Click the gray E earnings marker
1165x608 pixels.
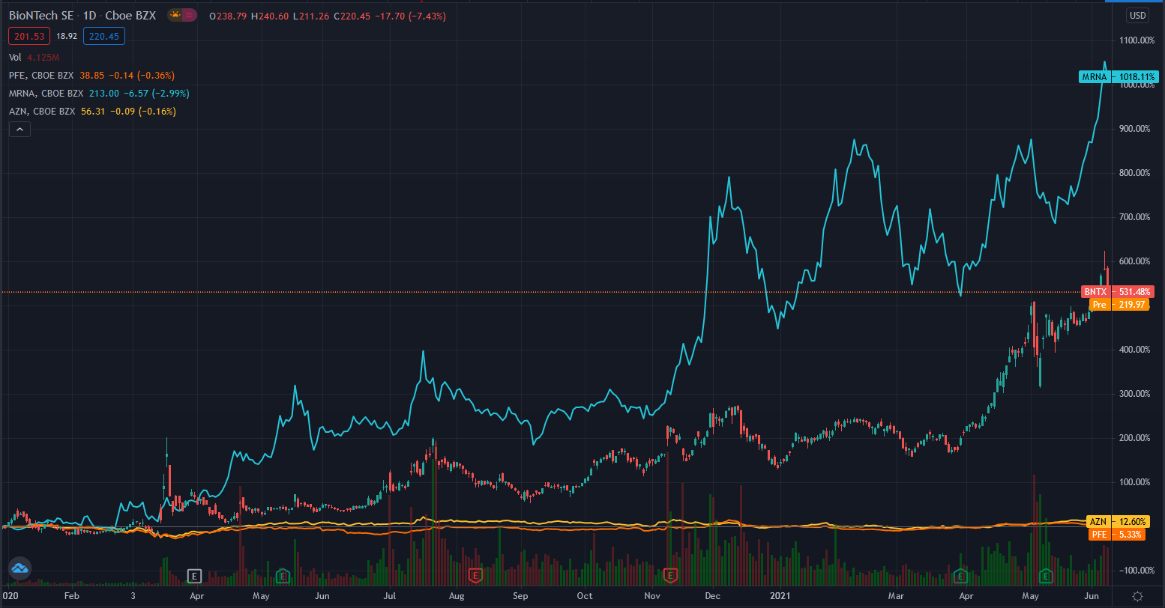(x=194, y=576)
